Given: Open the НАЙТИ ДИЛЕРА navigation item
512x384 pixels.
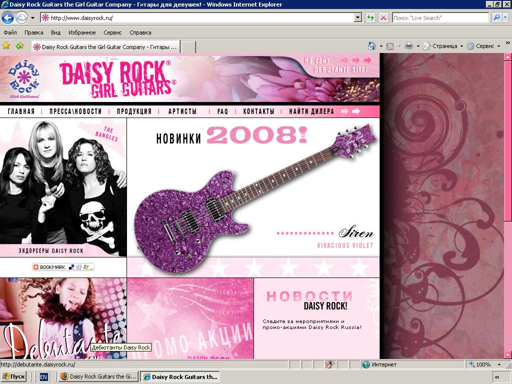Looking at the screenshot, I should [311, 111].
